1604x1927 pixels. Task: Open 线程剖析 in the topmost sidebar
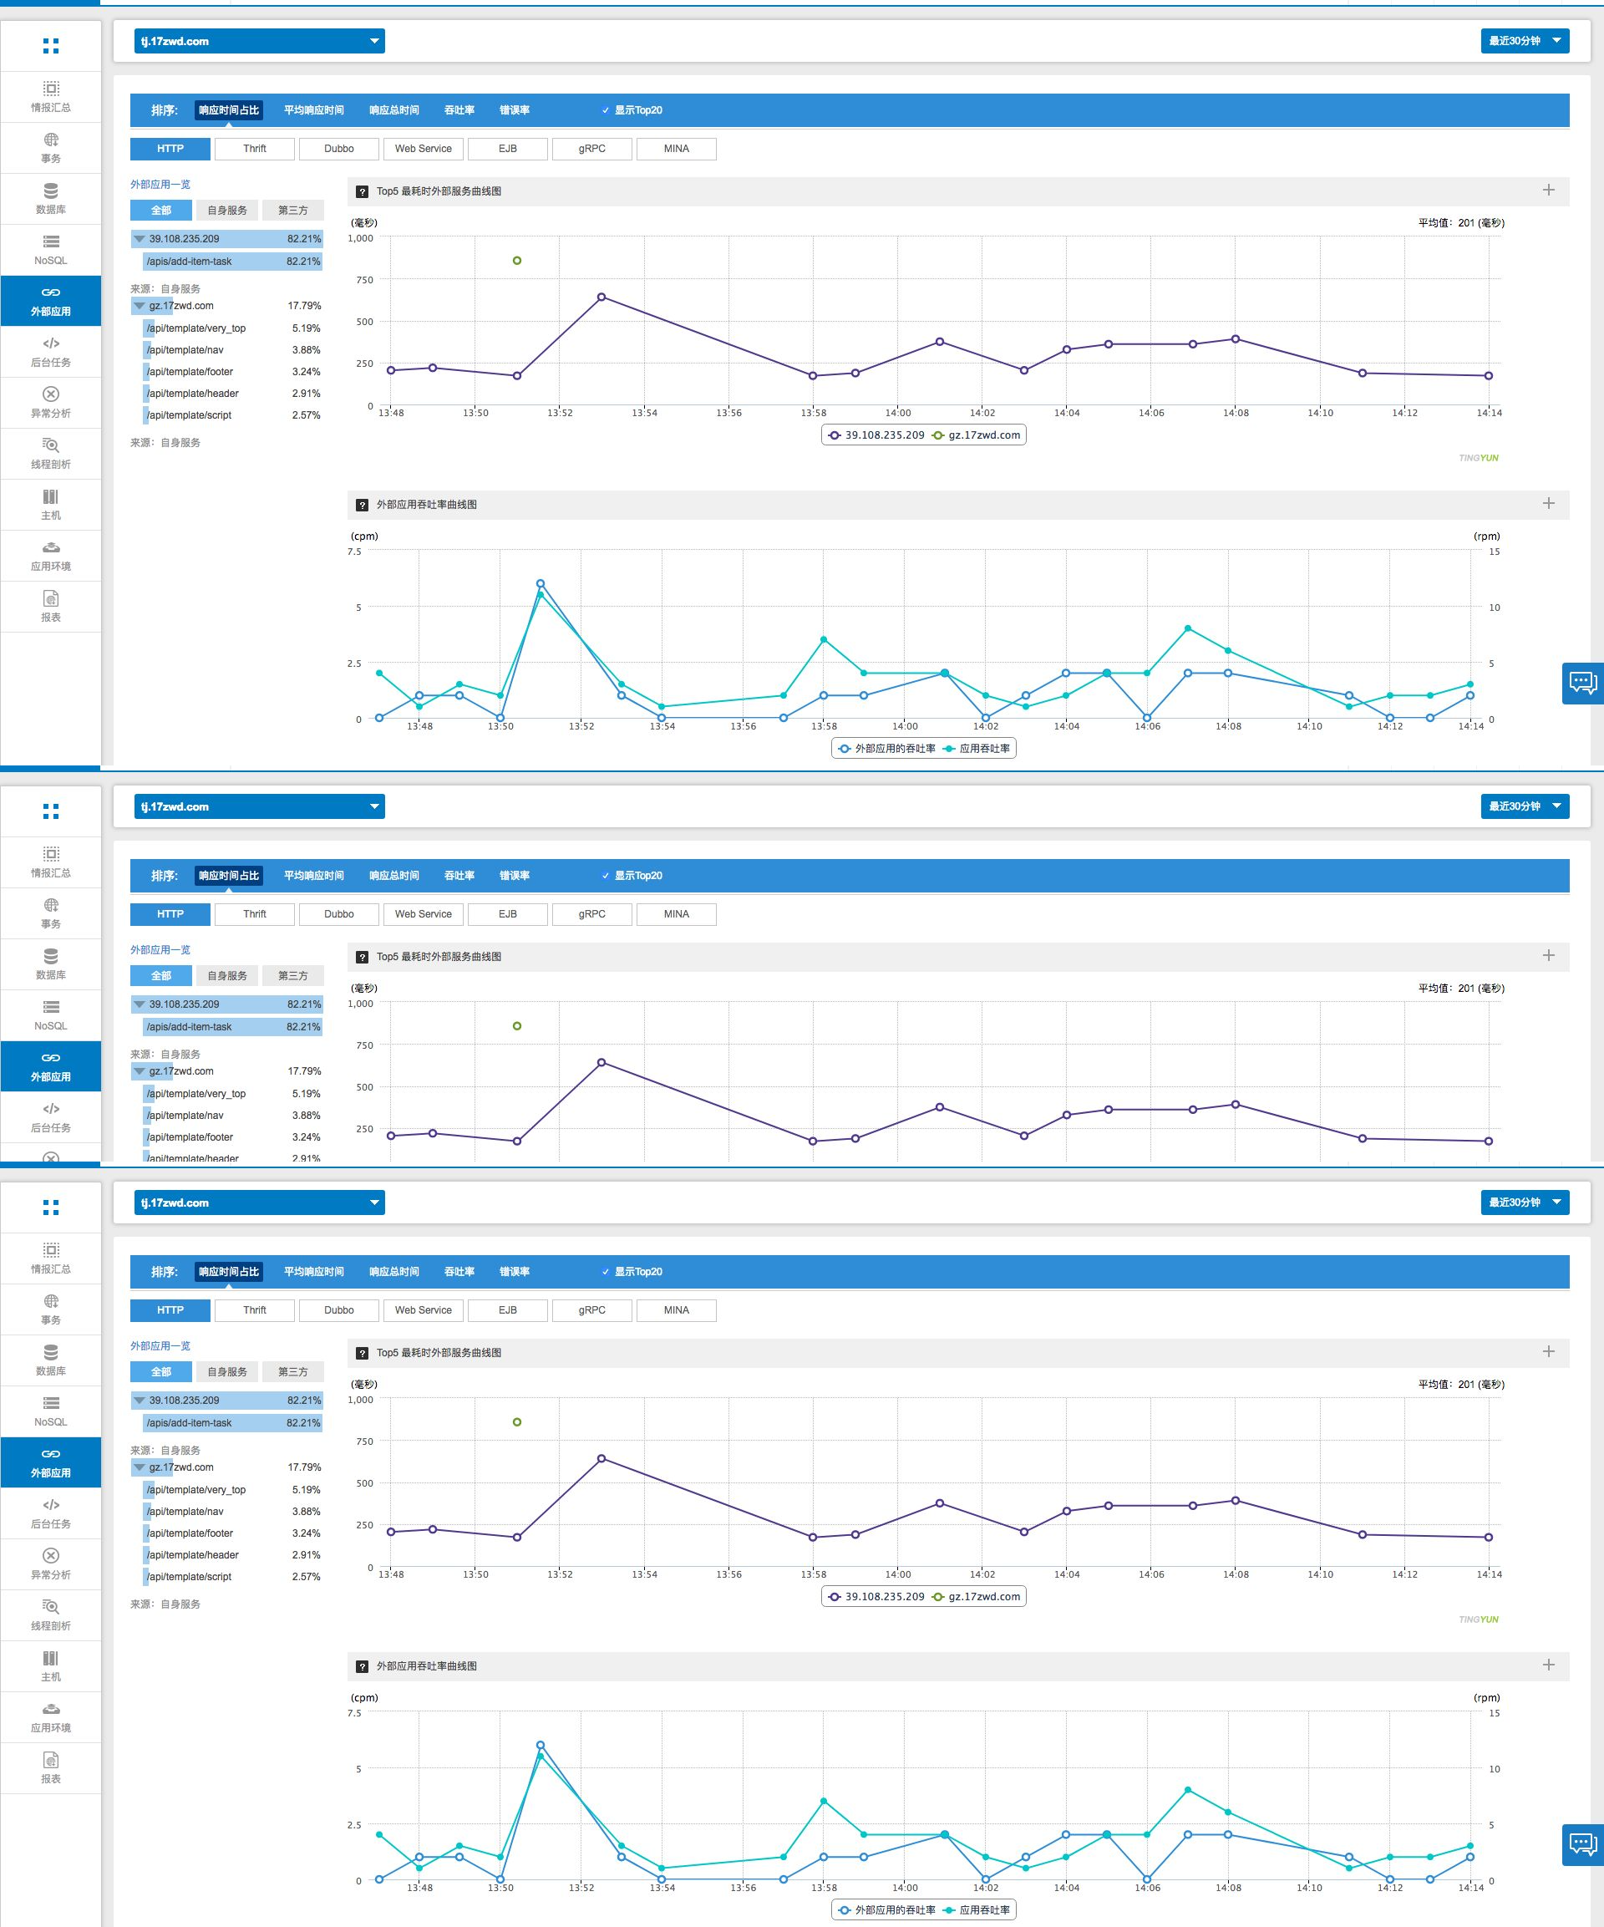[50, 453]
